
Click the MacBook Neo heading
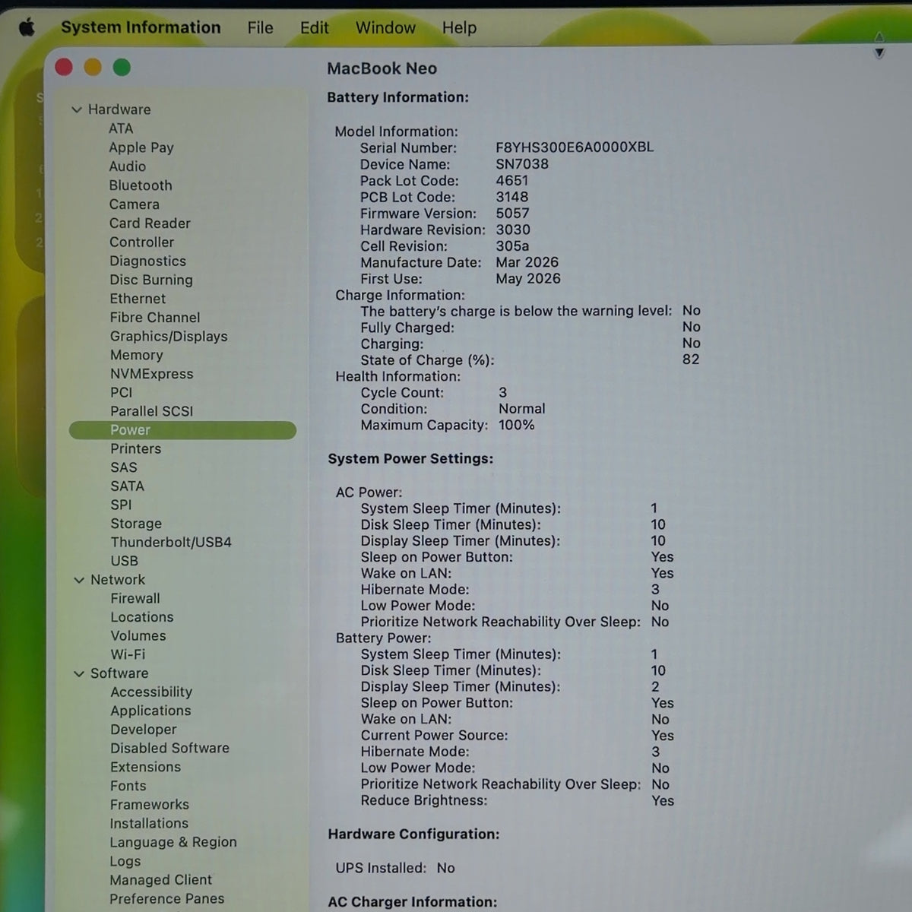tap(382, 68)
